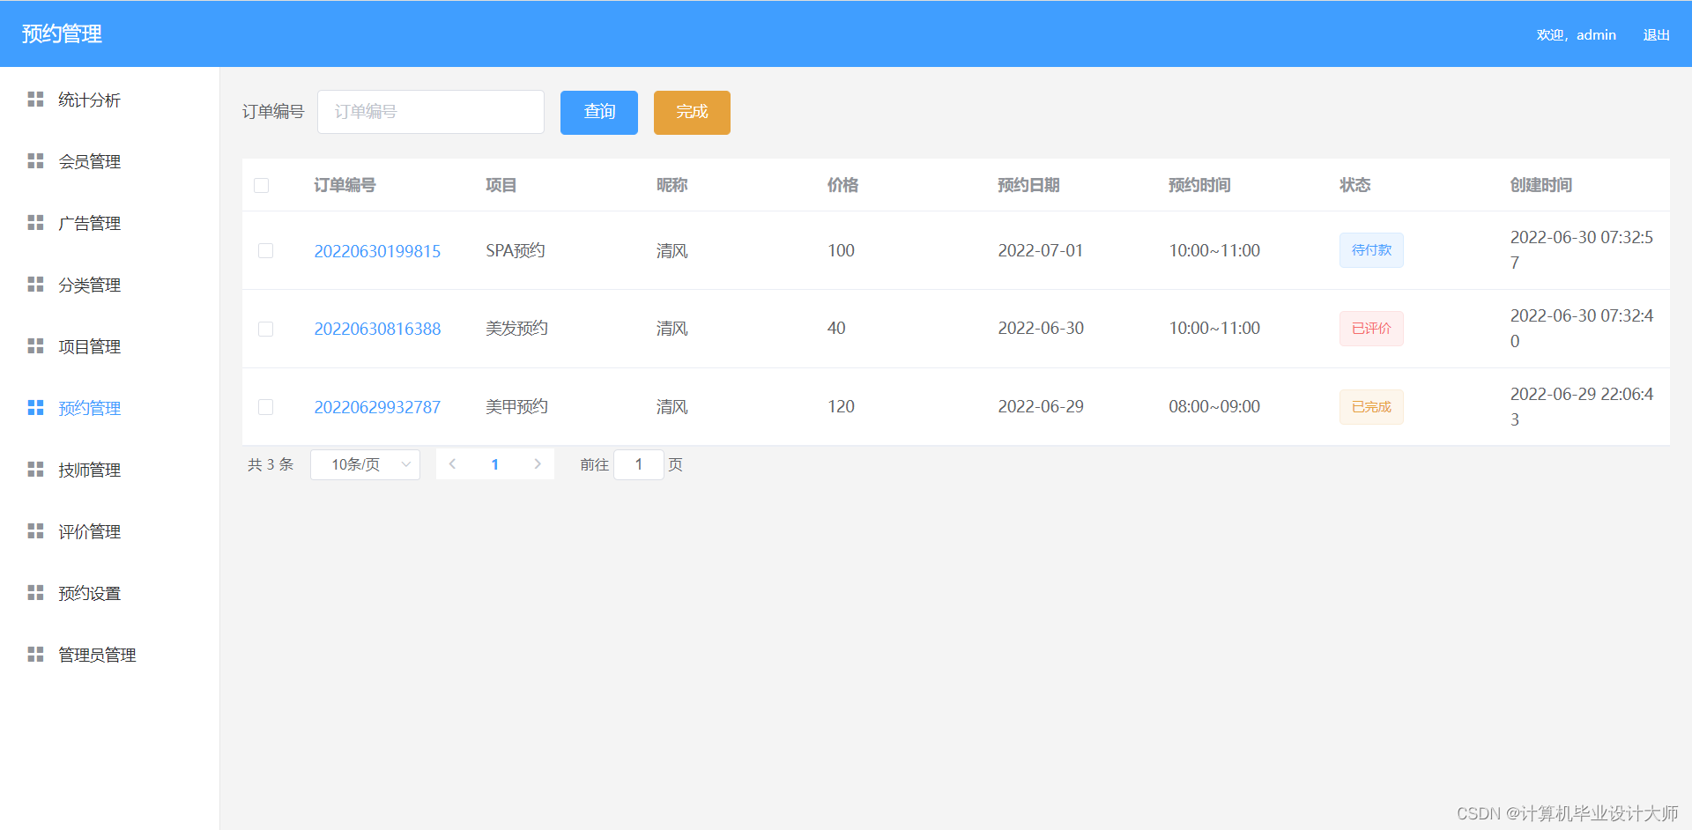Click the orange 完成 button
This screenshot has width=1692, height=830.
[x=692, y=112]
